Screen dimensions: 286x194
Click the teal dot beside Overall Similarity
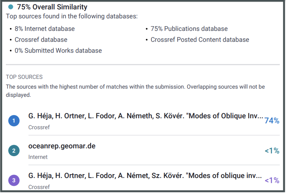tap(11, 7)
